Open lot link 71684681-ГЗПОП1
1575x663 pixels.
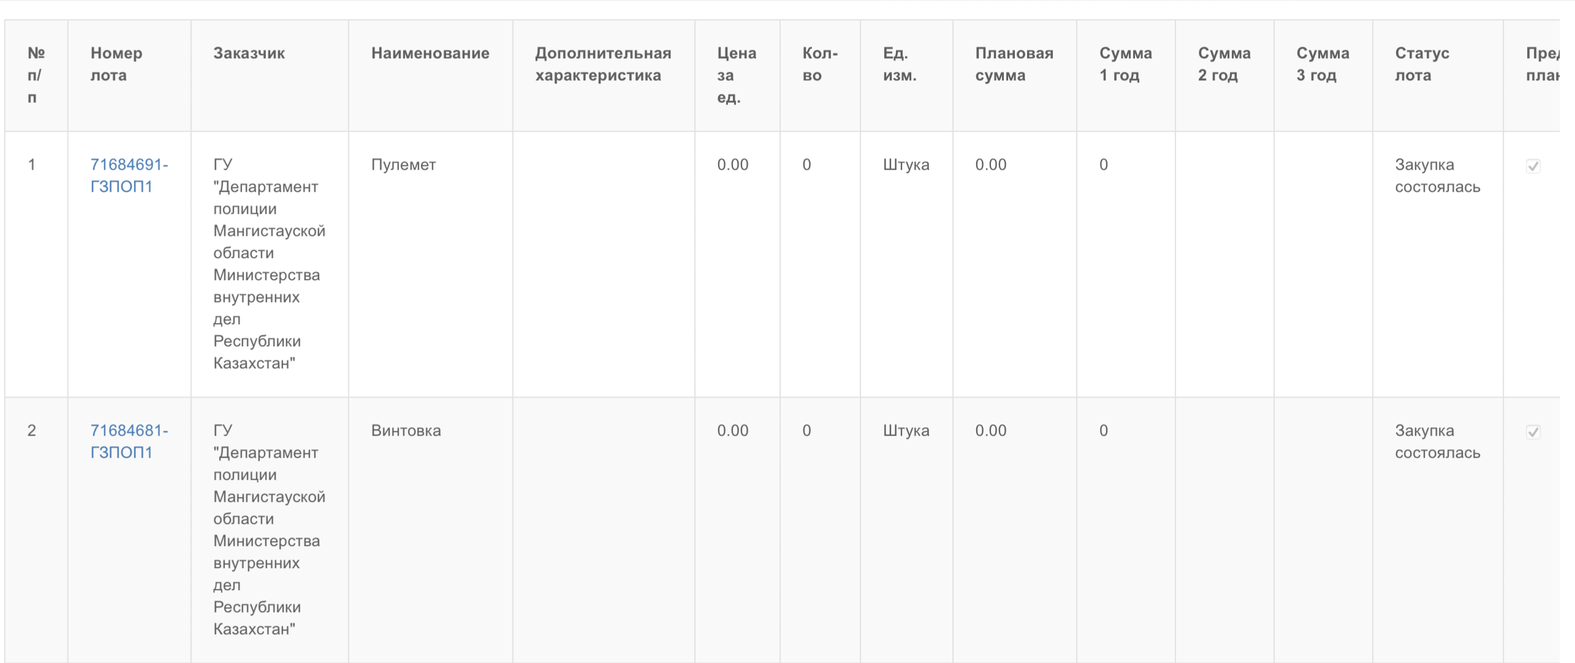tap(129, 441)
